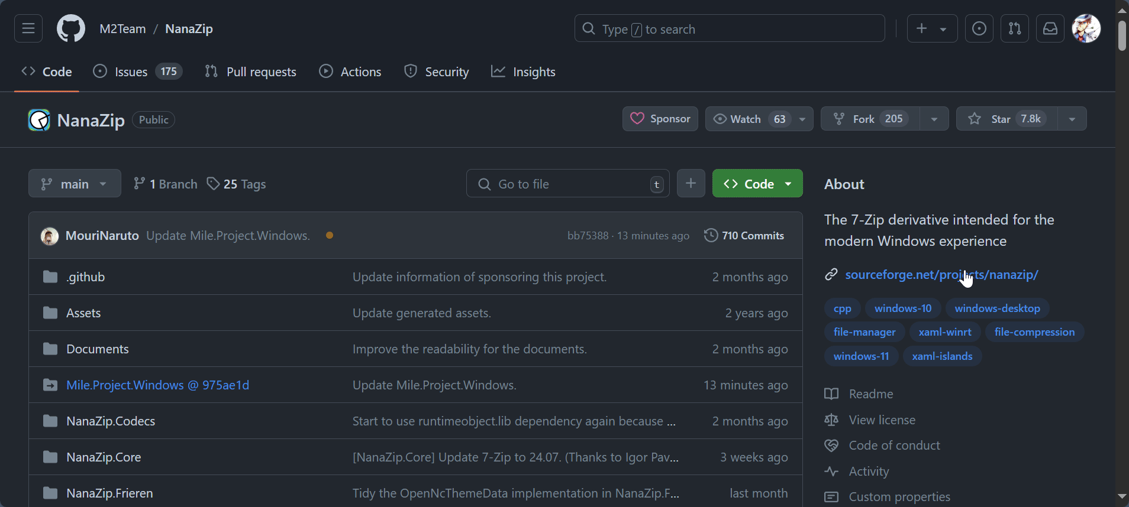Switch to the Code tab
The image size is (1129, 507).
pyautogui.click(x=47, y=71)
